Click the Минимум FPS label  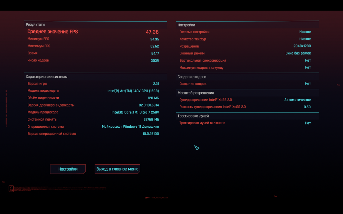click(38, 39)
